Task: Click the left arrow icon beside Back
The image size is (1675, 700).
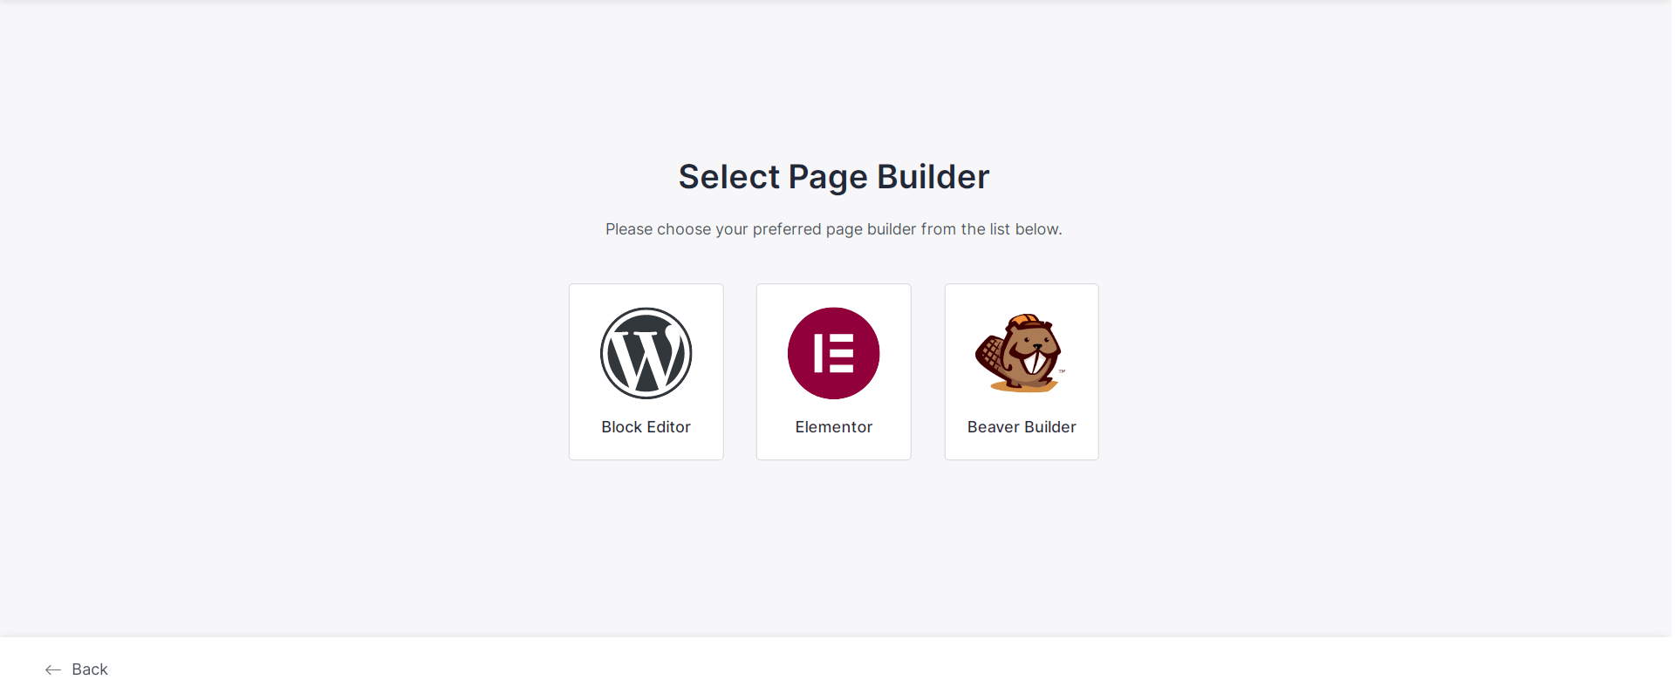Action: [x=53, y=669]
